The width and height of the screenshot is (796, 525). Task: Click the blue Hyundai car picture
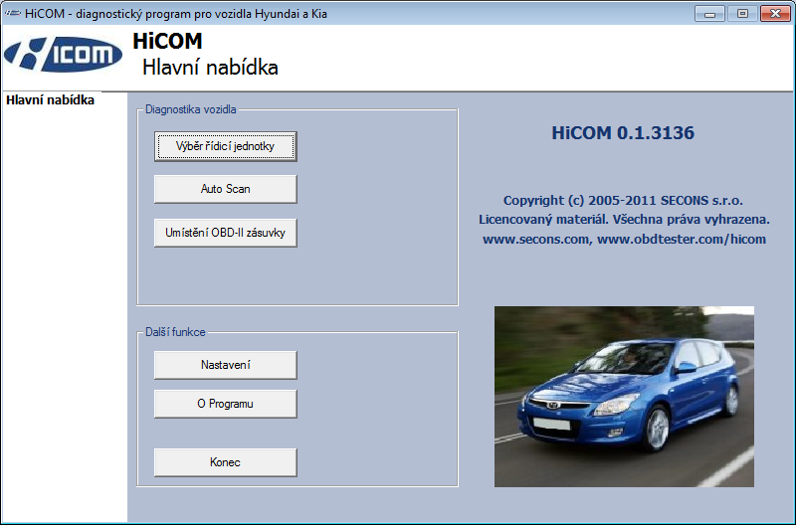click(624, 396)
